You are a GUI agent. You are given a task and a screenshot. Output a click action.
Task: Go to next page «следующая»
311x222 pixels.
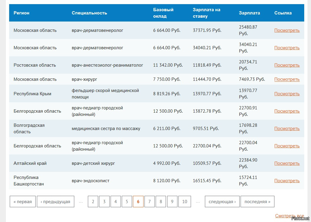coord(222,202)
